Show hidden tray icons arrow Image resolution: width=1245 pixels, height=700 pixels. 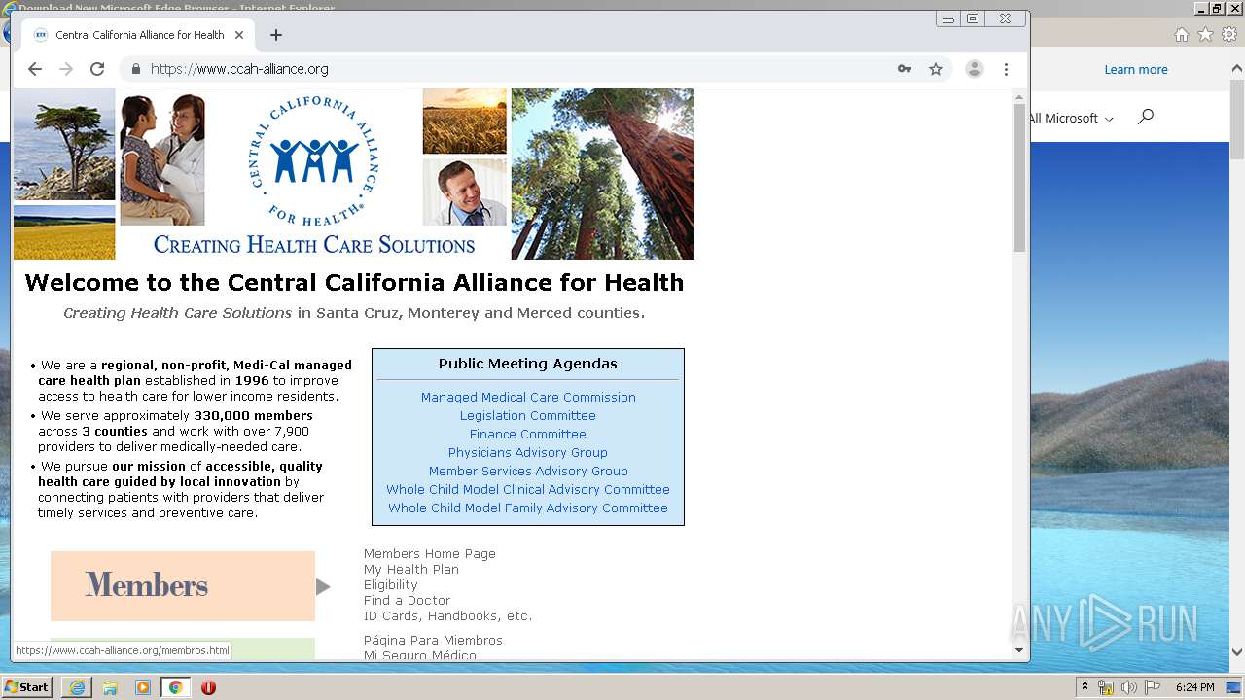click(1085, 687)
